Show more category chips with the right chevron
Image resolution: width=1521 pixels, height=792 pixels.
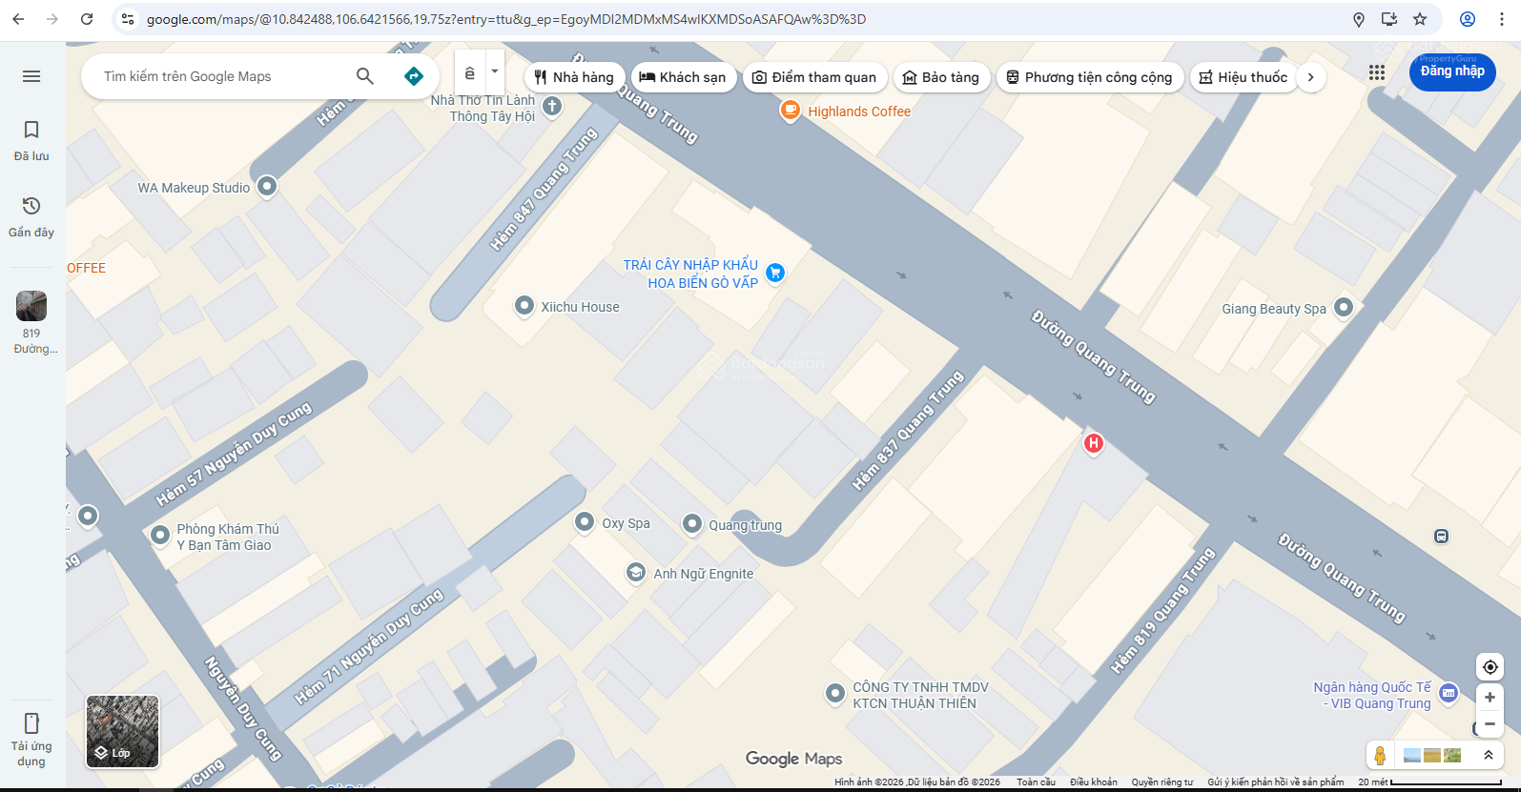[x=1311, y=77]
